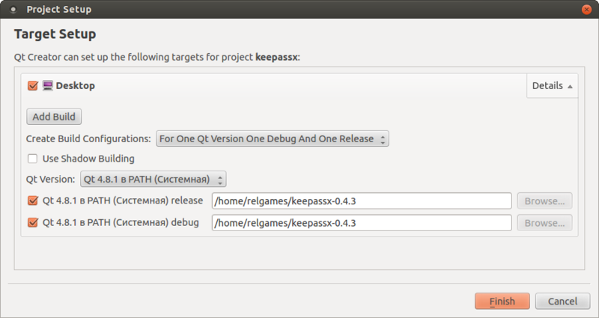The image size is (599, 318).
Task: Open the Create Build Configurations dropdown
Action: click(x=273, y=138)
